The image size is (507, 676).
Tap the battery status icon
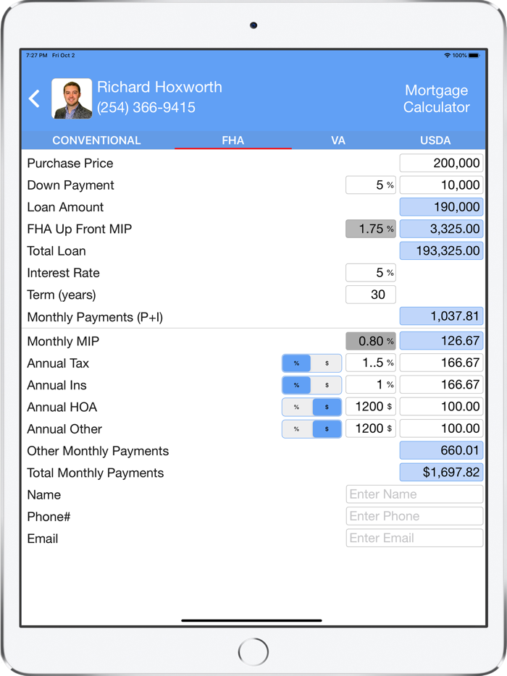pyautogui.click(x=474, y=56)
